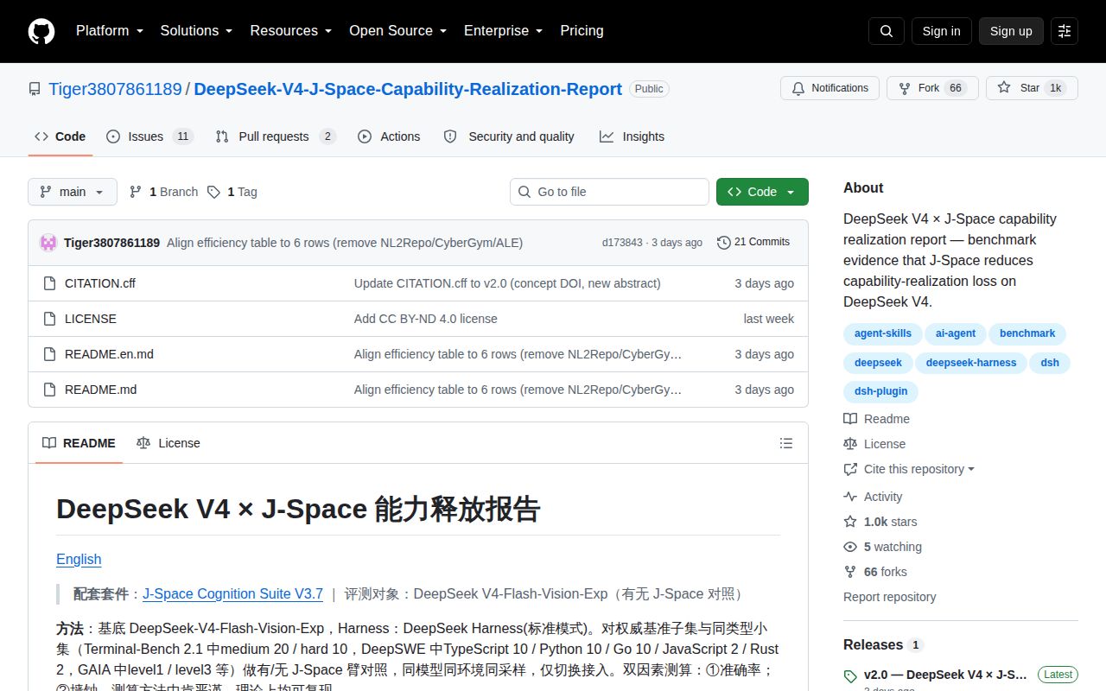This screenshot has width=1106, height=691.
Task: Expand the main branch selector
Action: (73, 192)
